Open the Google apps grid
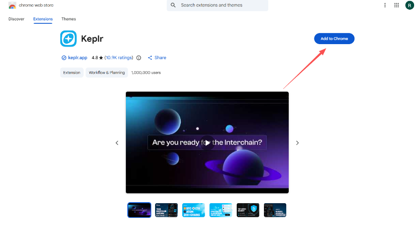418x225 pixels. tap(397, 5)
